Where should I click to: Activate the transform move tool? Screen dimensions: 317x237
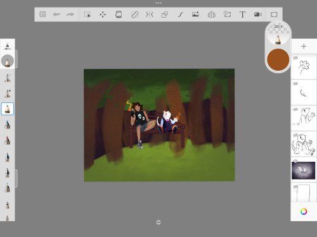pos(103,15)
